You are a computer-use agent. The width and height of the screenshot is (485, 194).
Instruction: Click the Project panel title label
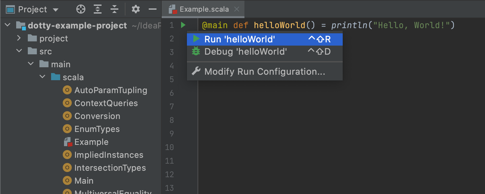point(33,9)
